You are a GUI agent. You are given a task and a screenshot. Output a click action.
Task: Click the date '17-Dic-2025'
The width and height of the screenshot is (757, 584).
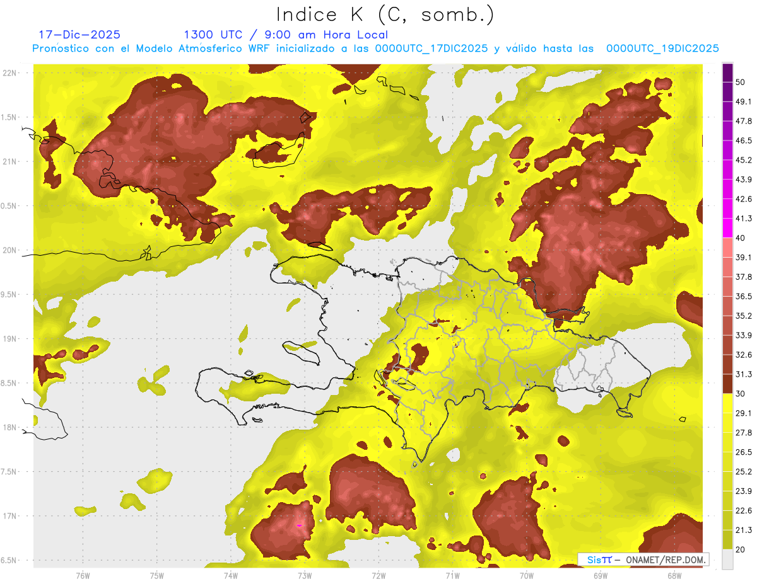point(79,35)
